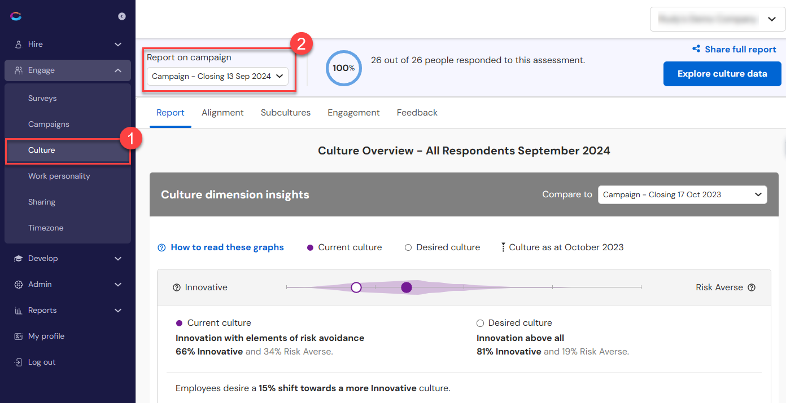Click the Innovation with elements of risk avoidance text
This screenshot has height=403, width=786.
coord(270,338)
